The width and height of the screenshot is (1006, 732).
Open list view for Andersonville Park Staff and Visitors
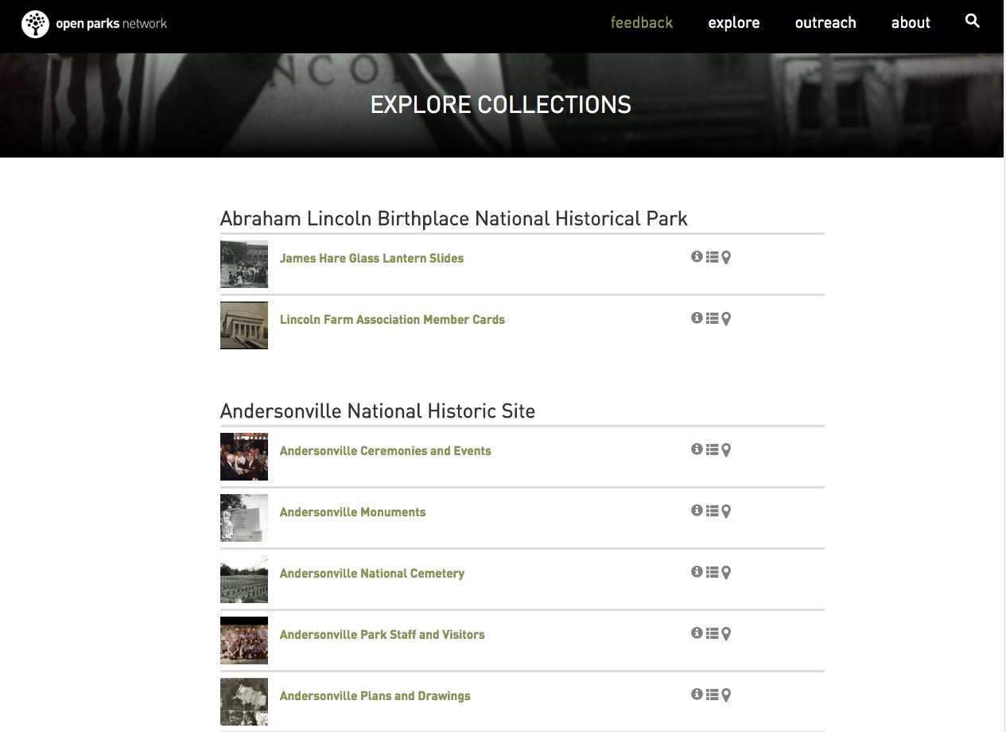point(712,633)
